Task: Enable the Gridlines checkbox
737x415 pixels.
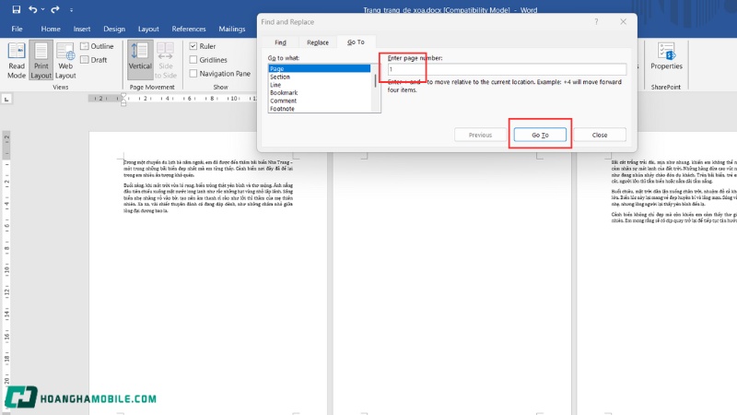Action: pos(193,60)
